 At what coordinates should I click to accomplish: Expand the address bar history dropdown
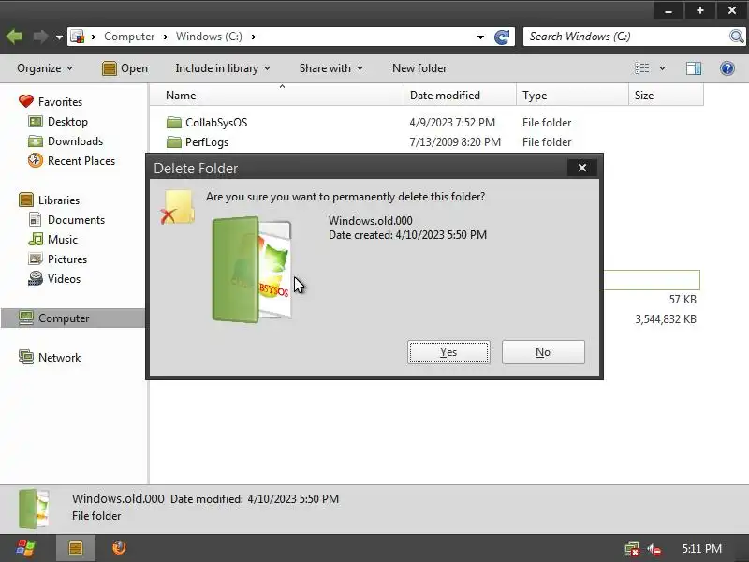coord(480,37)
